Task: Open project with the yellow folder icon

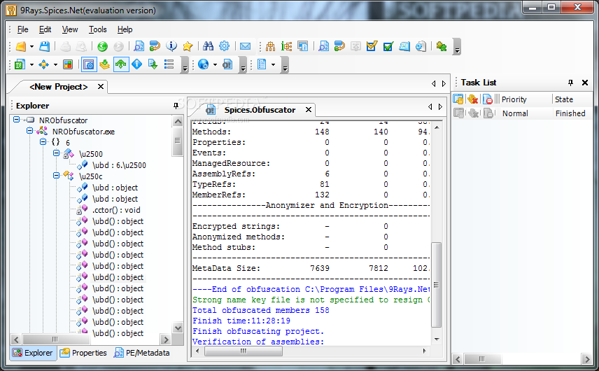Action: (20, 47)
